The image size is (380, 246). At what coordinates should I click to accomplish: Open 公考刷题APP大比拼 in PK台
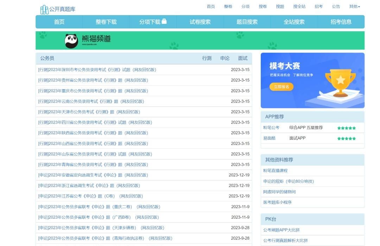point(281,230)
